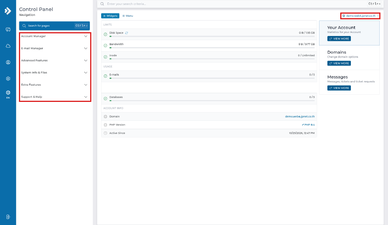The width and height of the screenshot is (388, 225).
Task: Click the Domain globe icon in Account Info
Action: point(105,116)
